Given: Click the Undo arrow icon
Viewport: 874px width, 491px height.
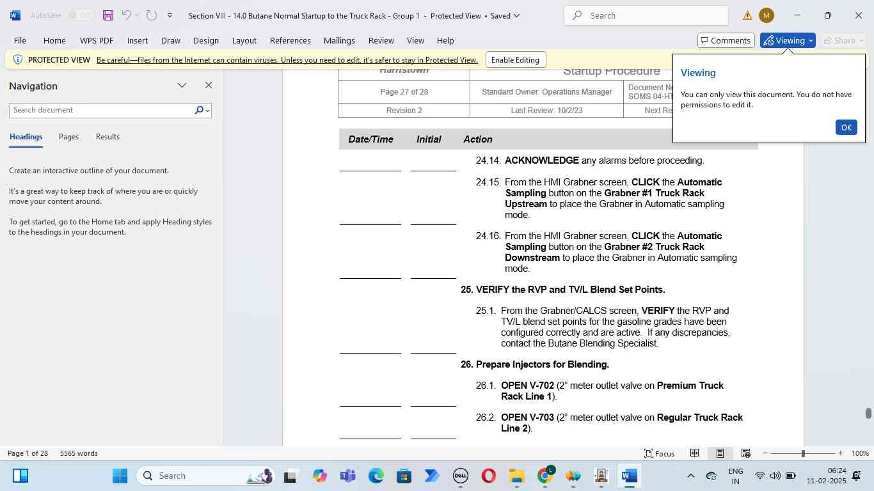Looking at the screenshot, I should coord(126,15).
